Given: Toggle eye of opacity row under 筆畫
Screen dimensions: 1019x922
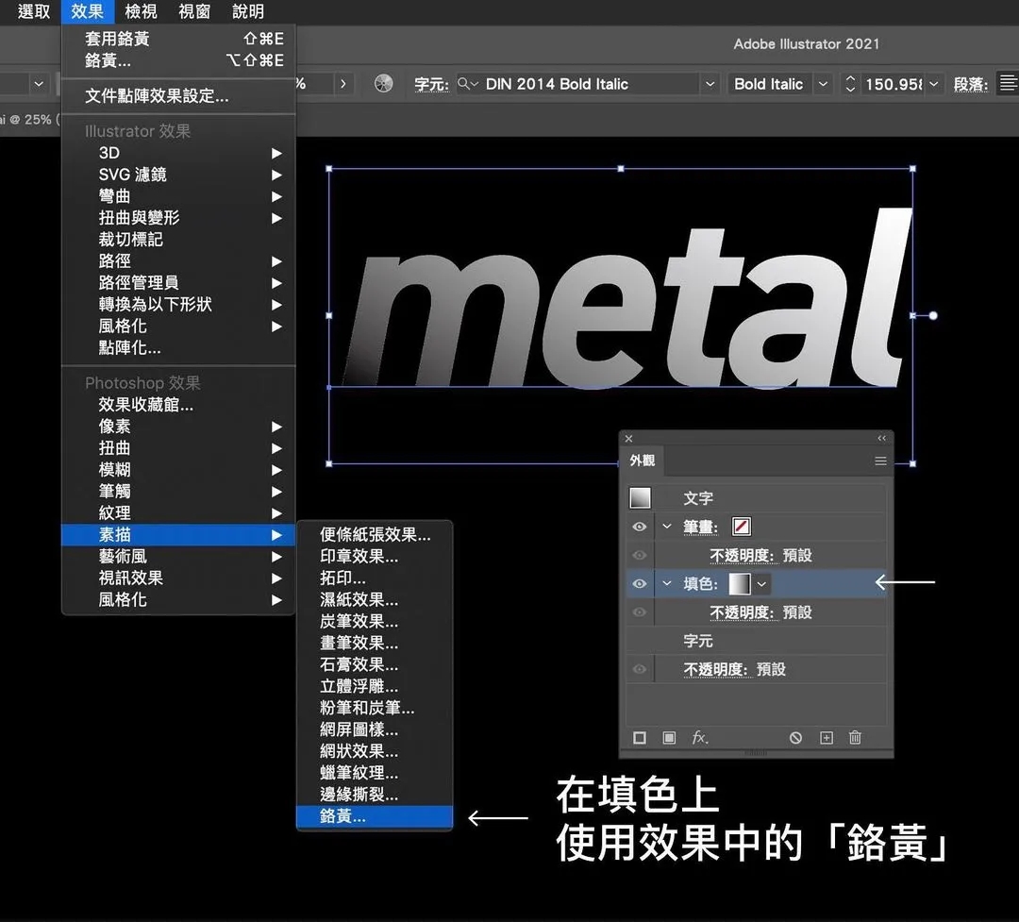Looking at the screenshot, I should (x=640, y=555).
